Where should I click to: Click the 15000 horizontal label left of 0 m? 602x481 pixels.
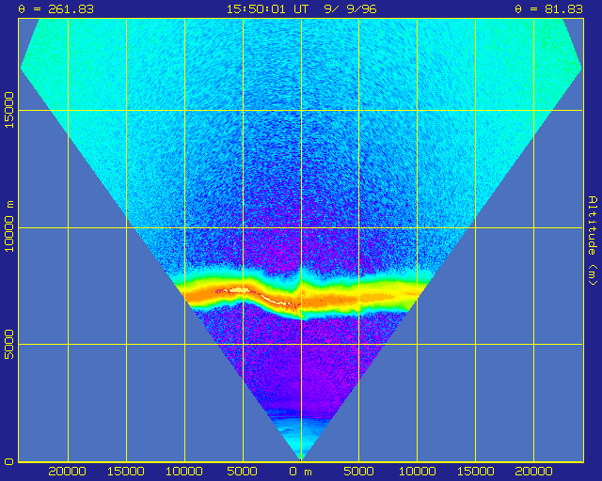(125, 472)
